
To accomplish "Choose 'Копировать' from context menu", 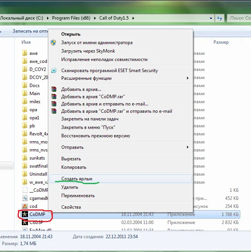I will (x=120, y=167).
